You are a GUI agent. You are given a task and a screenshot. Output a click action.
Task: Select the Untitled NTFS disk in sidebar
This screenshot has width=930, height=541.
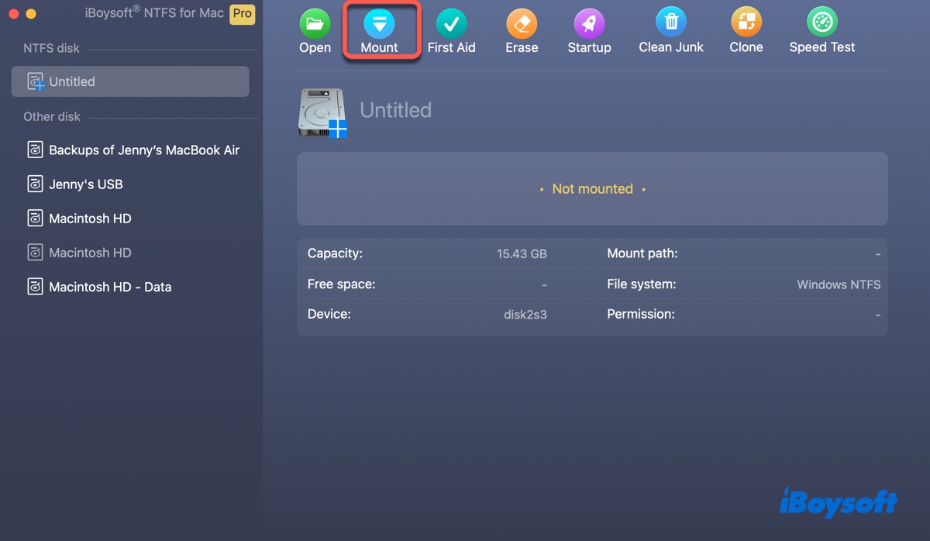click(x=130, y=81)
